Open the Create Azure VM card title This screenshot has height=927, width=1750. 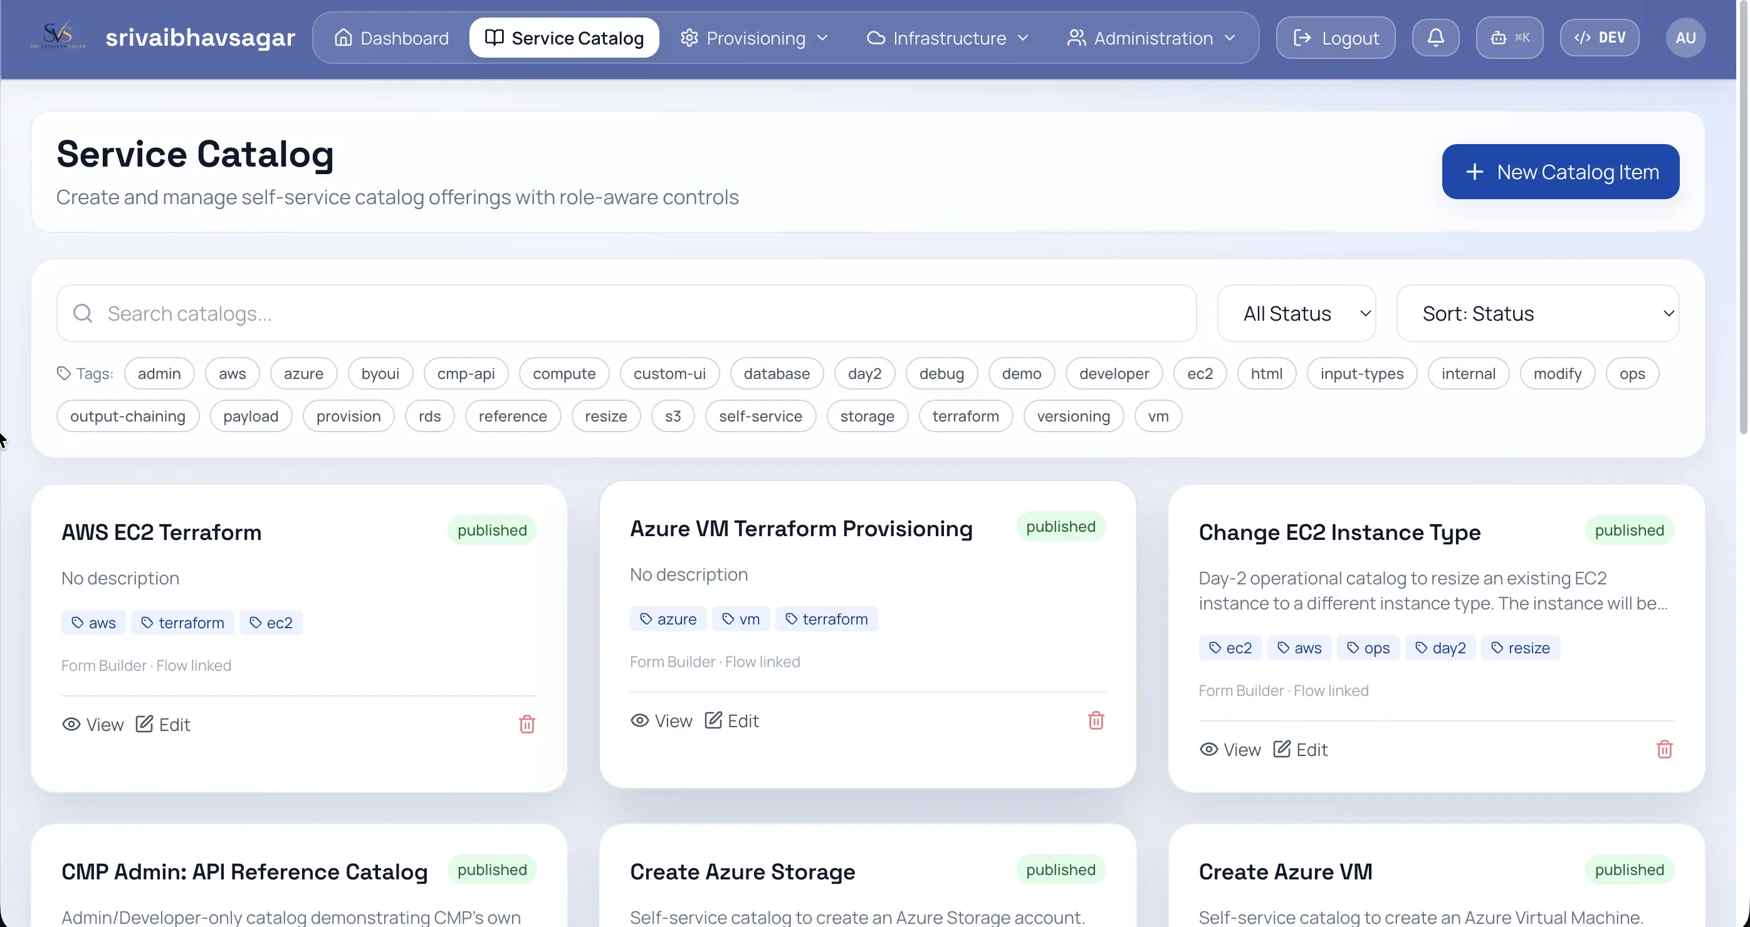coord(1286,871)
